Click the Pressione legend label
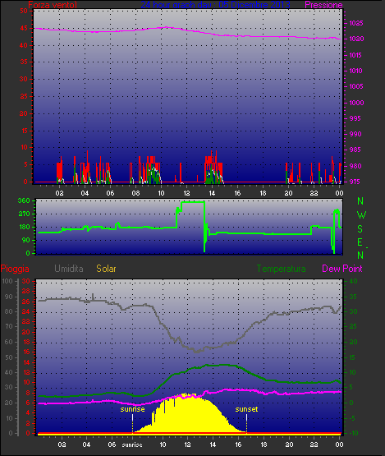Image resolution: width=385 pixels, height=456 pixels. coord(323,5)
